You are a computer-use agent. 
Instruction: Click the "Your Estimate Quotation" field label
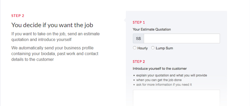tap(152, 29)
